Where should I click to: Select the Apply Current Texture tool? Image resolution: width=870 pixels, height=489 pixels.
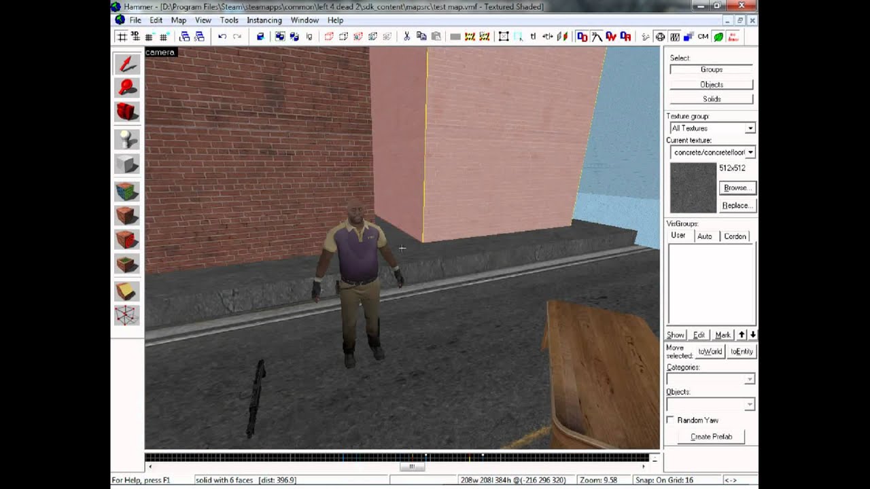(127, 216)
